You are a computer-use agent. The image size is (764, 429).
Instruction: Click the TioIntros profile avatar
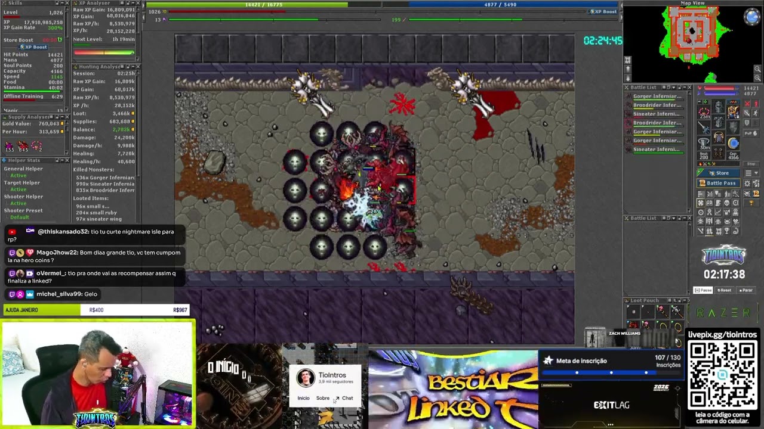click(306, 378)
